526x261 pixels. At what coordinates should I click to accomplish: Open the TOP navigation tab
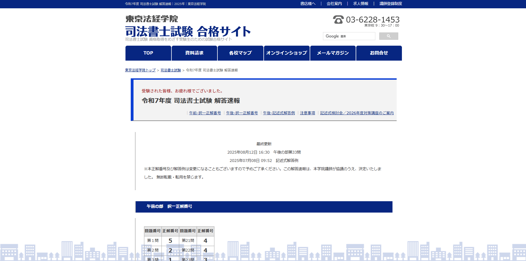click(x=148, y=53)
